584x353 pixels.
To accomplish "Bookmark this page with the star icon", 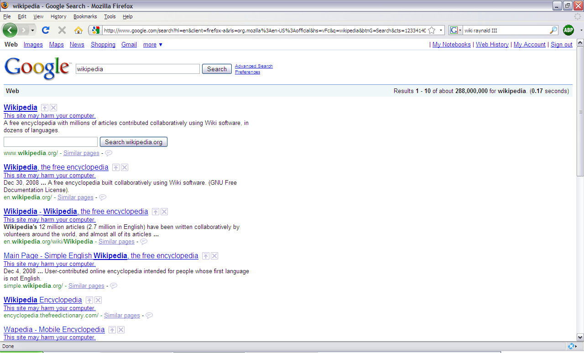I will click(x=431, y=30).
